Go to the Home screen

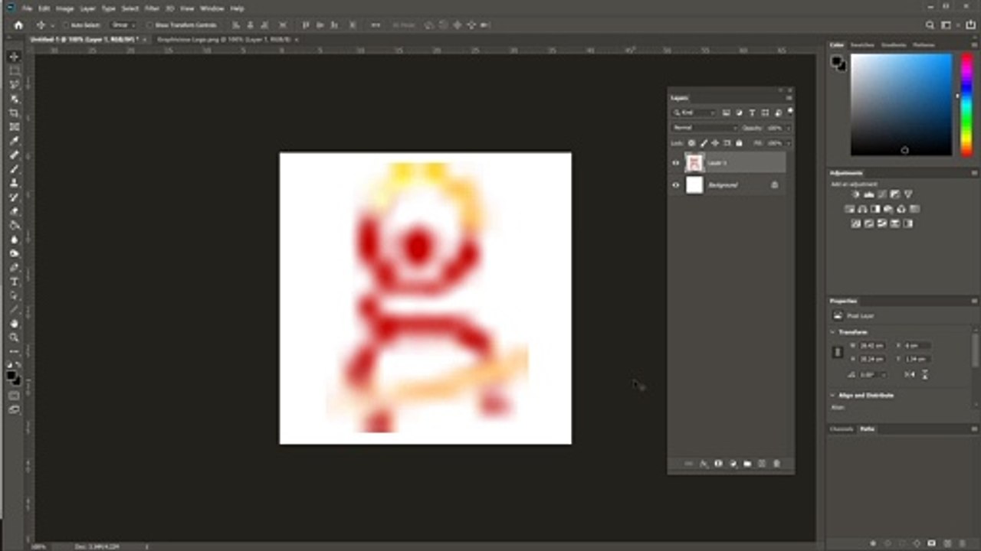point(19,25)
